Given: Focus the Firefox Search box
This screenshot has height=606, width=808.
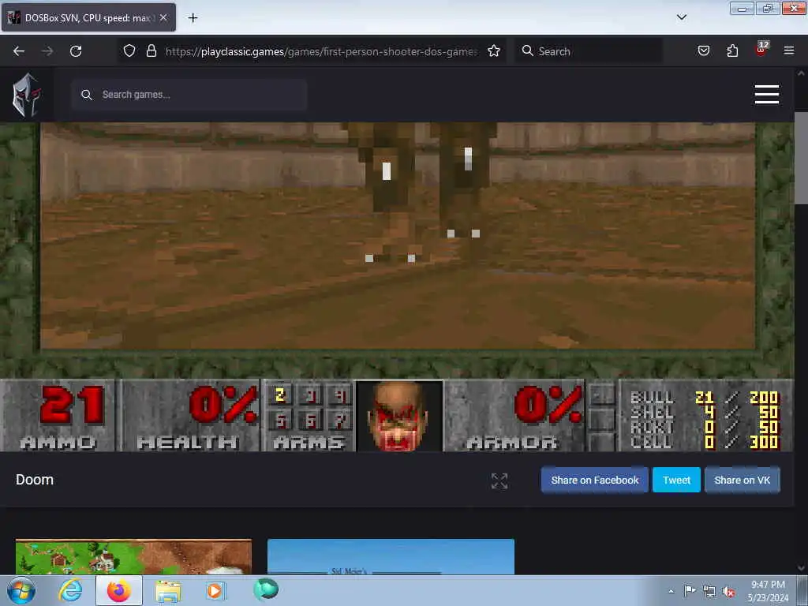Looking at the screenshot, I should click(x=589, y=51).
